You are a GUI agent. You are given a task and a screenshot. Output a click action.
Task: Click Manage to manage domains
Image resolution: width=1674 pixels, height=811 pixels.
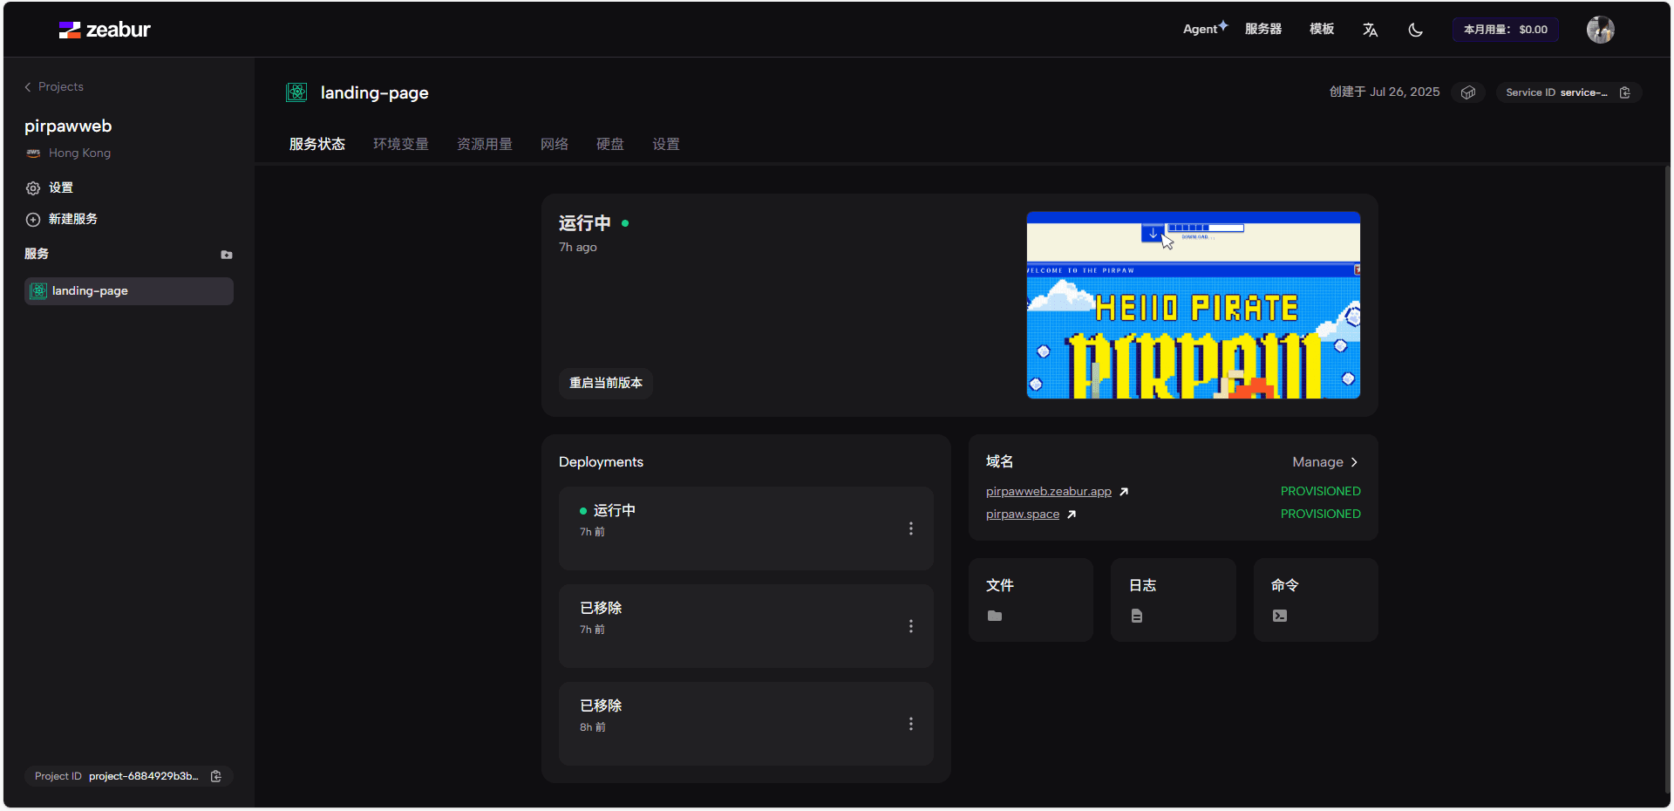point(1325,462)
